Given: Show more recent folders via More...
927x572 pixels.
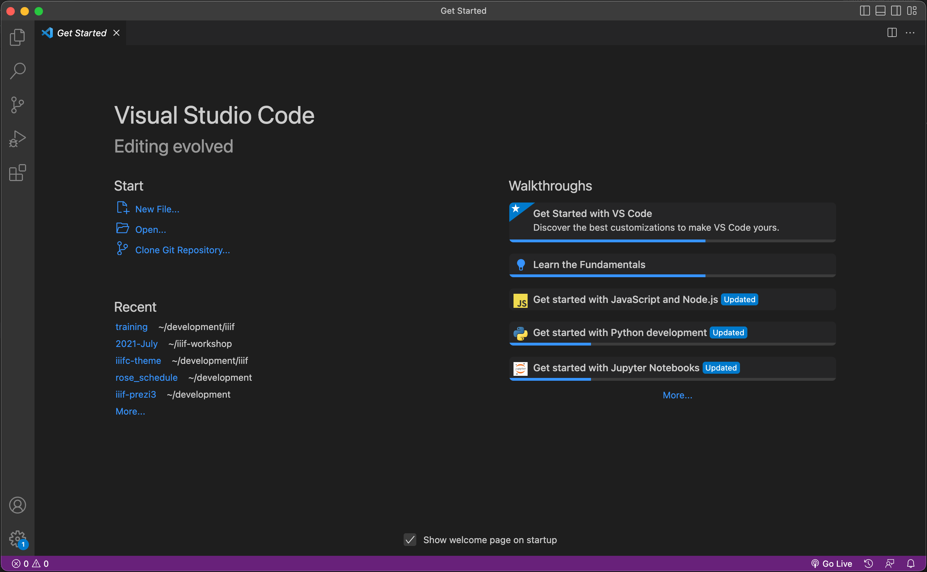Looking at the screenshot, I should (130, 412).
